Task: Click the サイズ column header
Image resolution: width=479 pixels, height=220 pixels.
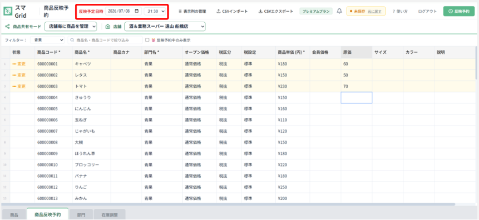Action: coord(388,52)
